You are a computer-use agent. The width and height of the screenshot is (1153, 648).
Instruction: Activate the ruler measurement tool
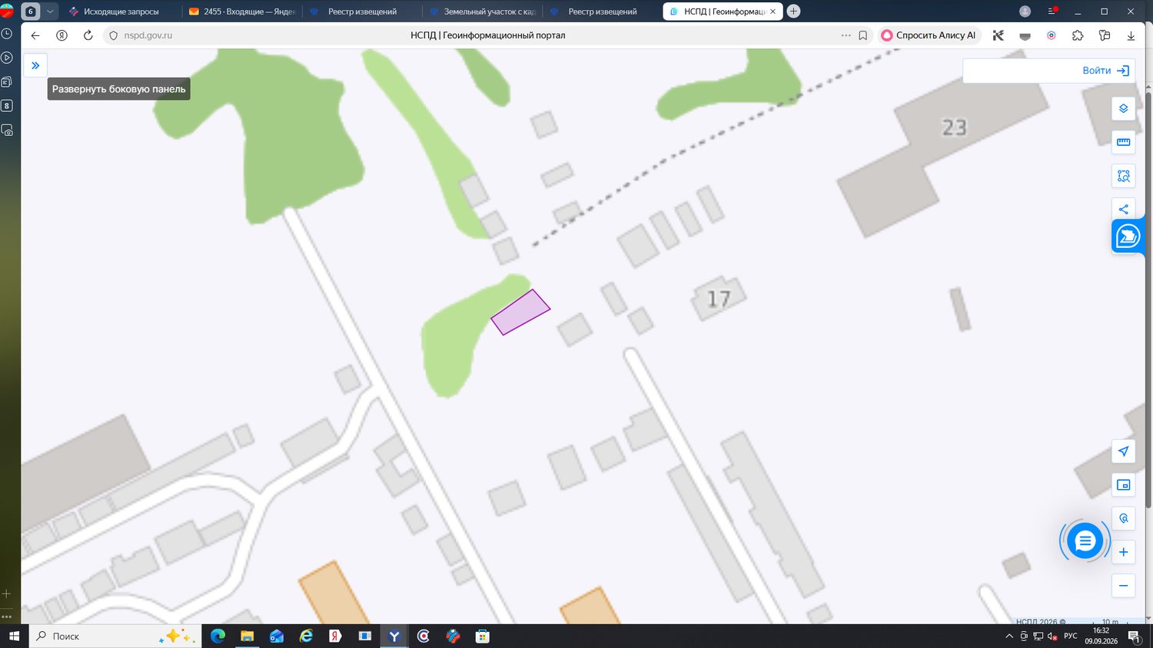tap(1123, 142)
